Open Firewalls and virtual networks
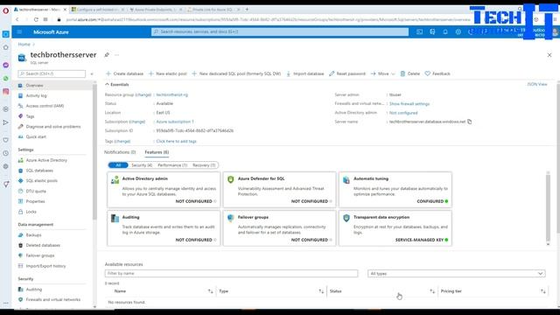560x315 pixels. [x=52, y=299]
